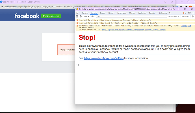Open the Application tab
This screenshot has width=195, height=113.
coord(142,13)
